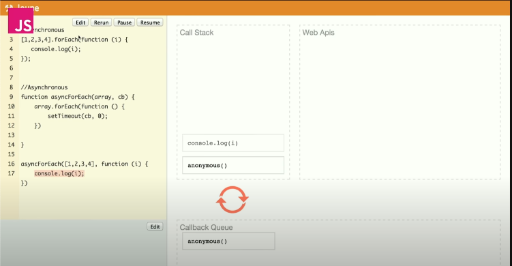The height and width of the screenshot is (266, 512).
Task: Click asyncForEach([1,2,3,4], function (i) line
Action: coord(85,164)
